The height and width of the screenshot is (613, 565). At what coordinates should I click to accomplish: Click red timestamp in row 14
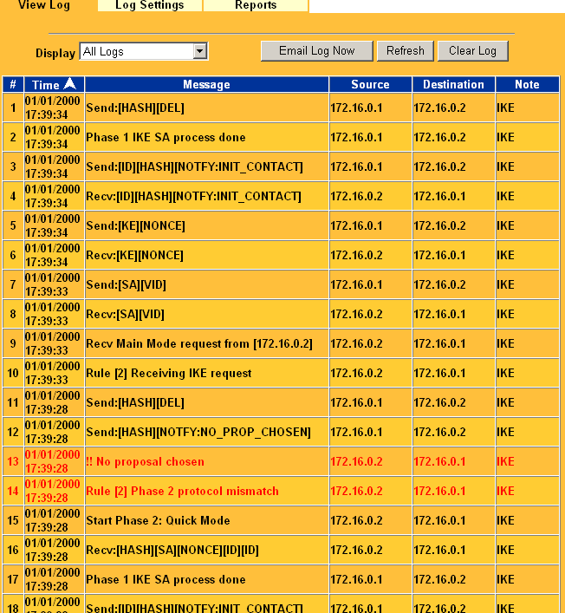click(52, 491)
